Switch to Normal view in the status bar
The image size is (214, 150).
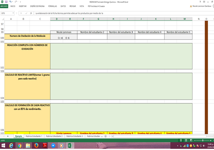coord(181,140)
